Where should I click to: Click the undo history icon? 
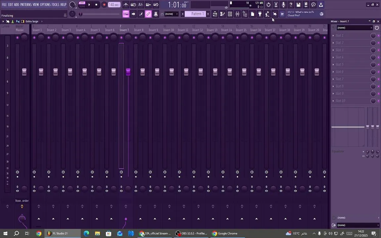[x=269, y=5]
